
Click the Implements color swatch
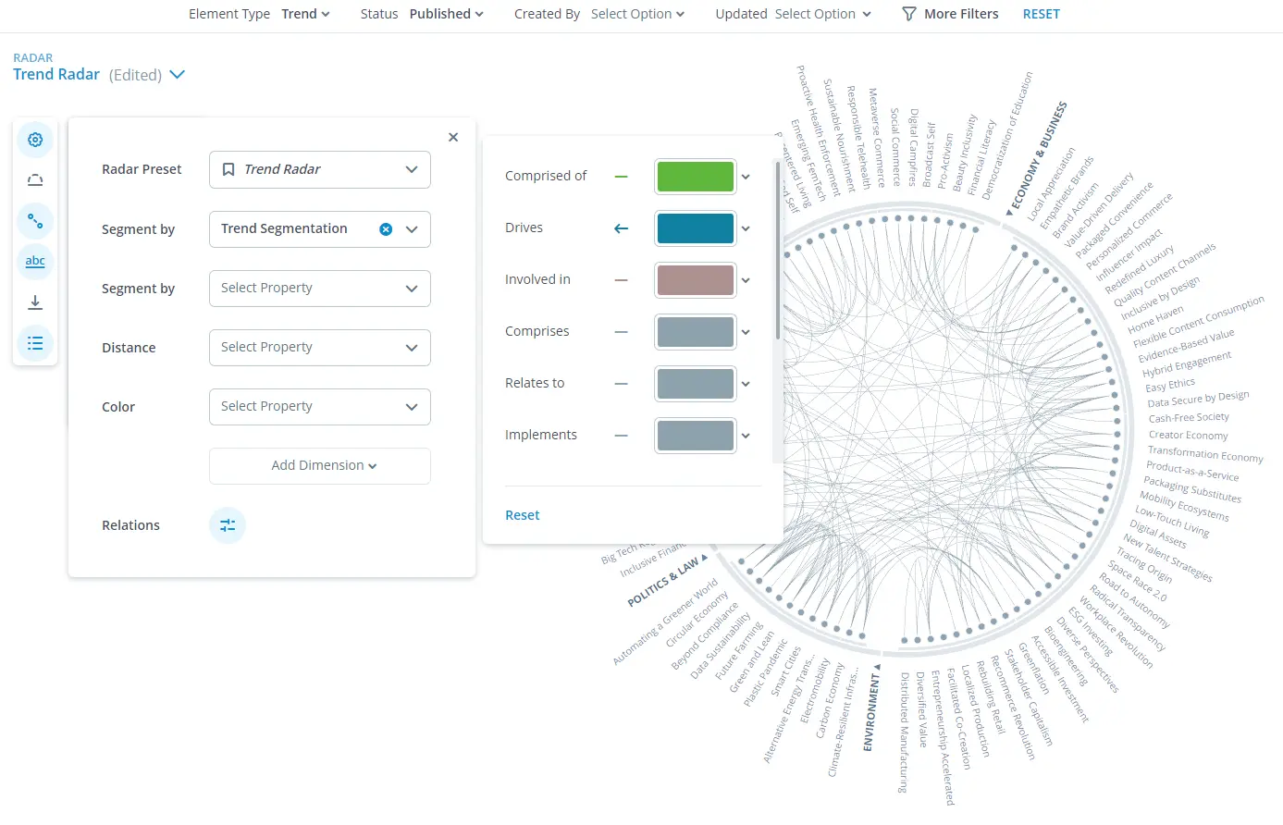click(696, 436)
